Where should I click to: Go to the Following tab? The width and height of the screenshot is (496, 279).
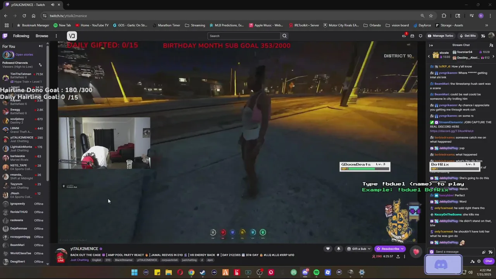(x=21, y=36)
